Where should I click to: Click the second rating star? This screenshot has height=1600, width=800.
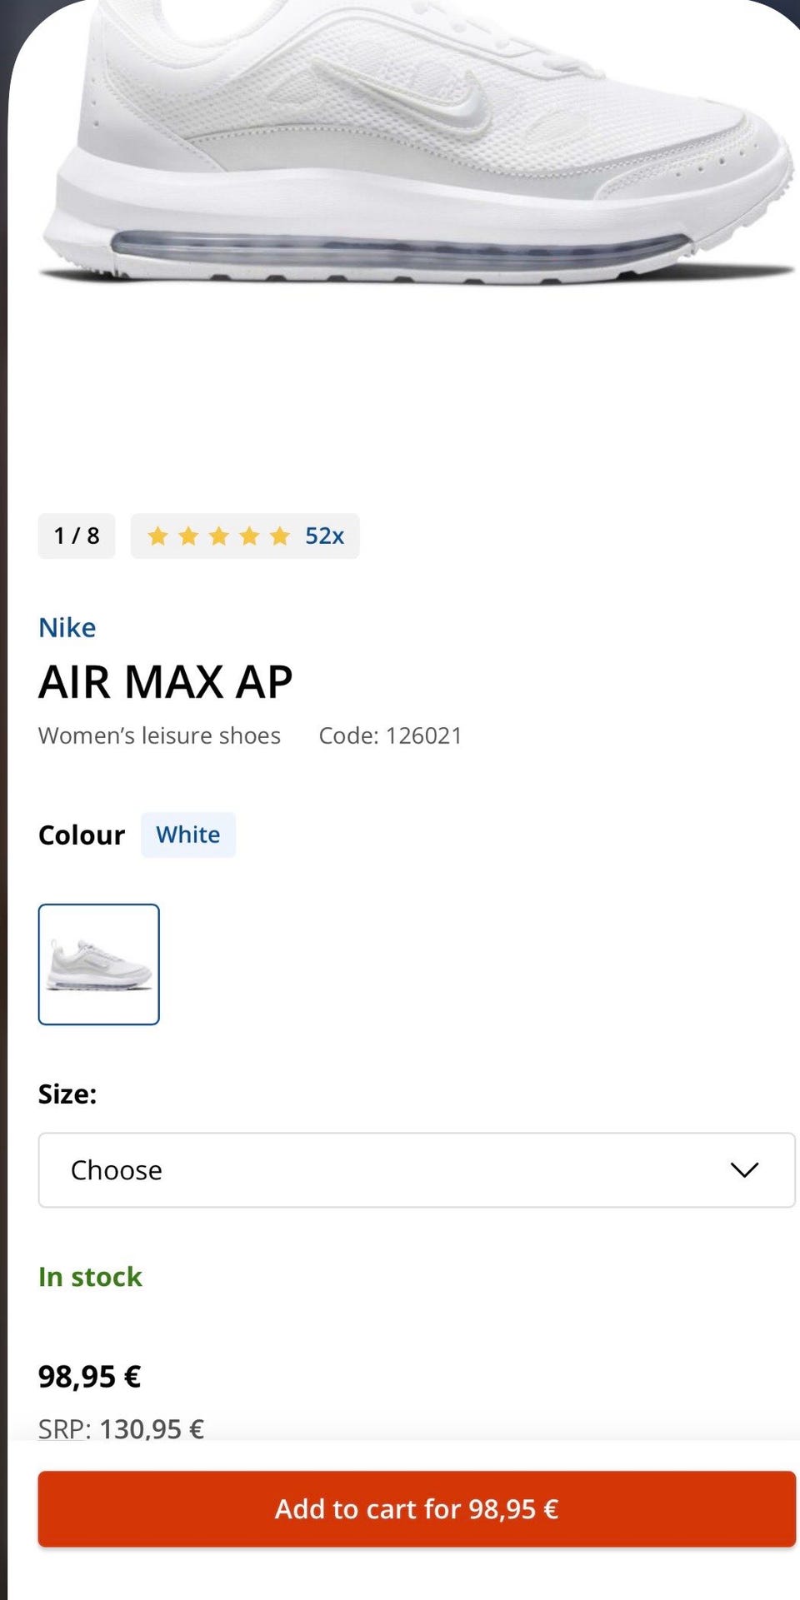pos(188,536)
